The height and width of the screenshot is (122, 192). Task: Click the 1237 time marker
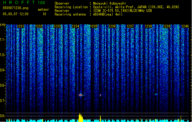130,26
